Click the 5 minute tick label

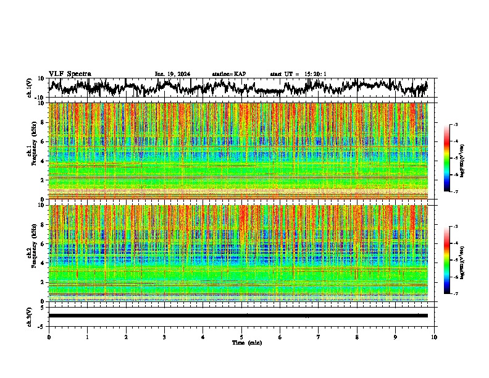(x=241, y=337)
